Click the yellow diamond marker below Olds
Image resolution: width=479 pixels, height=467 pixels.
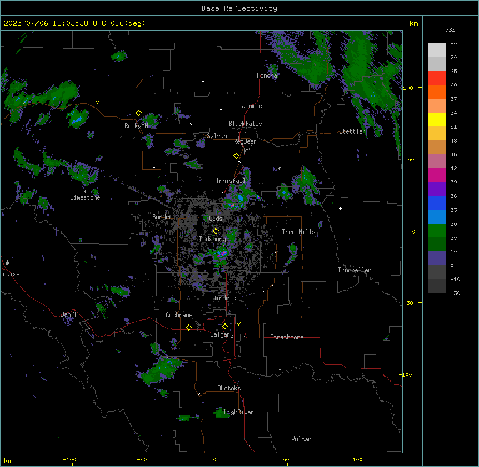pyautogui.click(x=216, y=231)
